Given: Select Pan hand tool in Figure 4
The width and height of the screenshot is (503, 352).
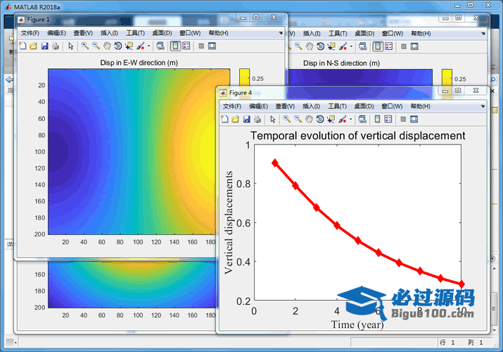Looking at the screenshot, I should click(x=309, y=120).
